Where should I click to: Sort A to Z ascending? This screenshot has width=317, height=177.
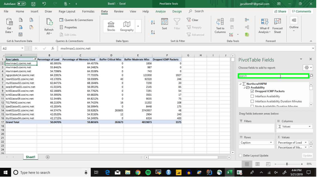click(153, 22)
